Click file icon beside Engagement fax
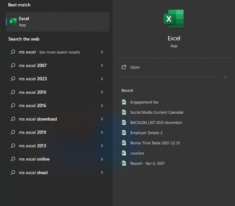 point(124,102)
